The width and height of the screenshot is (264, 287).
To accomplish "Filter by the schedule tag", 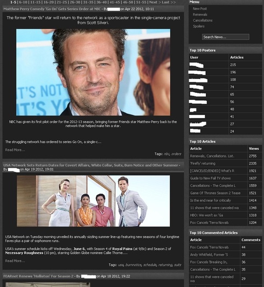I will pos(150,265).
